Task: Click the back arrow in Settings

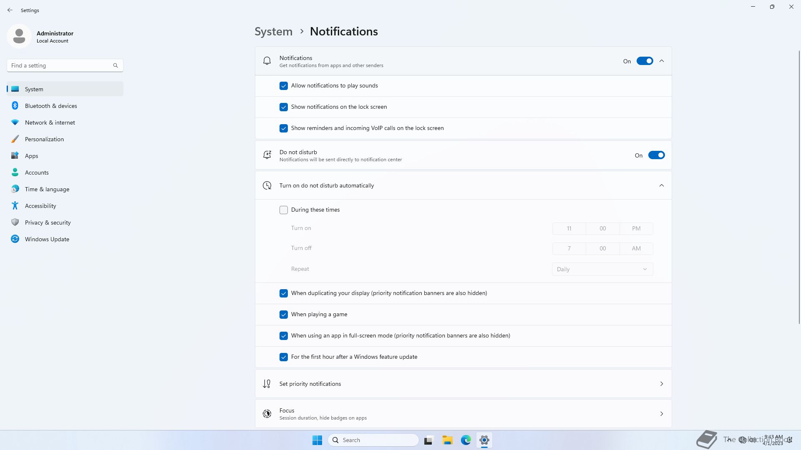Action: click(x=10, y=10)
